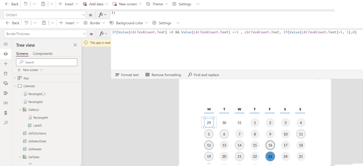
Task: Open the Power Automate sidebar icon
Action: [x=6, y=93]
